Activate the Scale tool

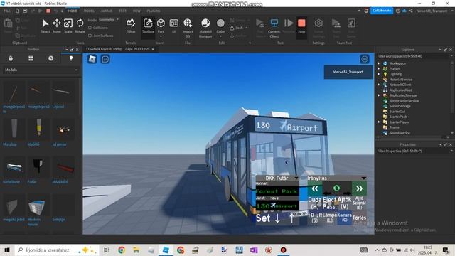(68, 26)
